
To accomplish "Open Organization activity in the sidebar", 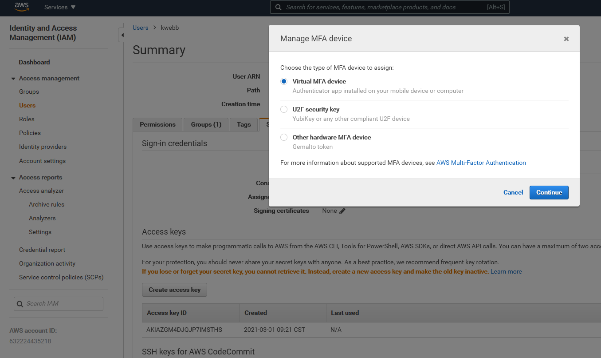I will 47,263.
